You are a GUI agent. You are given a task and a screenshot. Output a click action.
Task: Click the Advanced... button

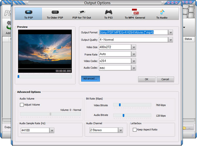(90, 79)
